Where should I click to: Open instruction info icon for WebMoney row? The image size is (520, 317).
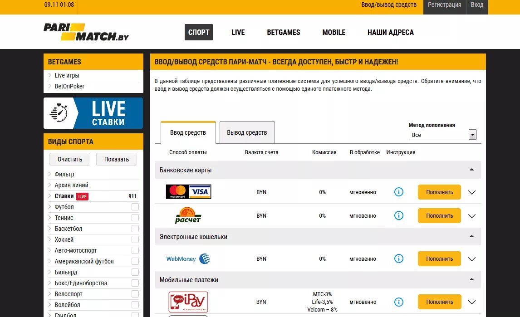point(399,258)
